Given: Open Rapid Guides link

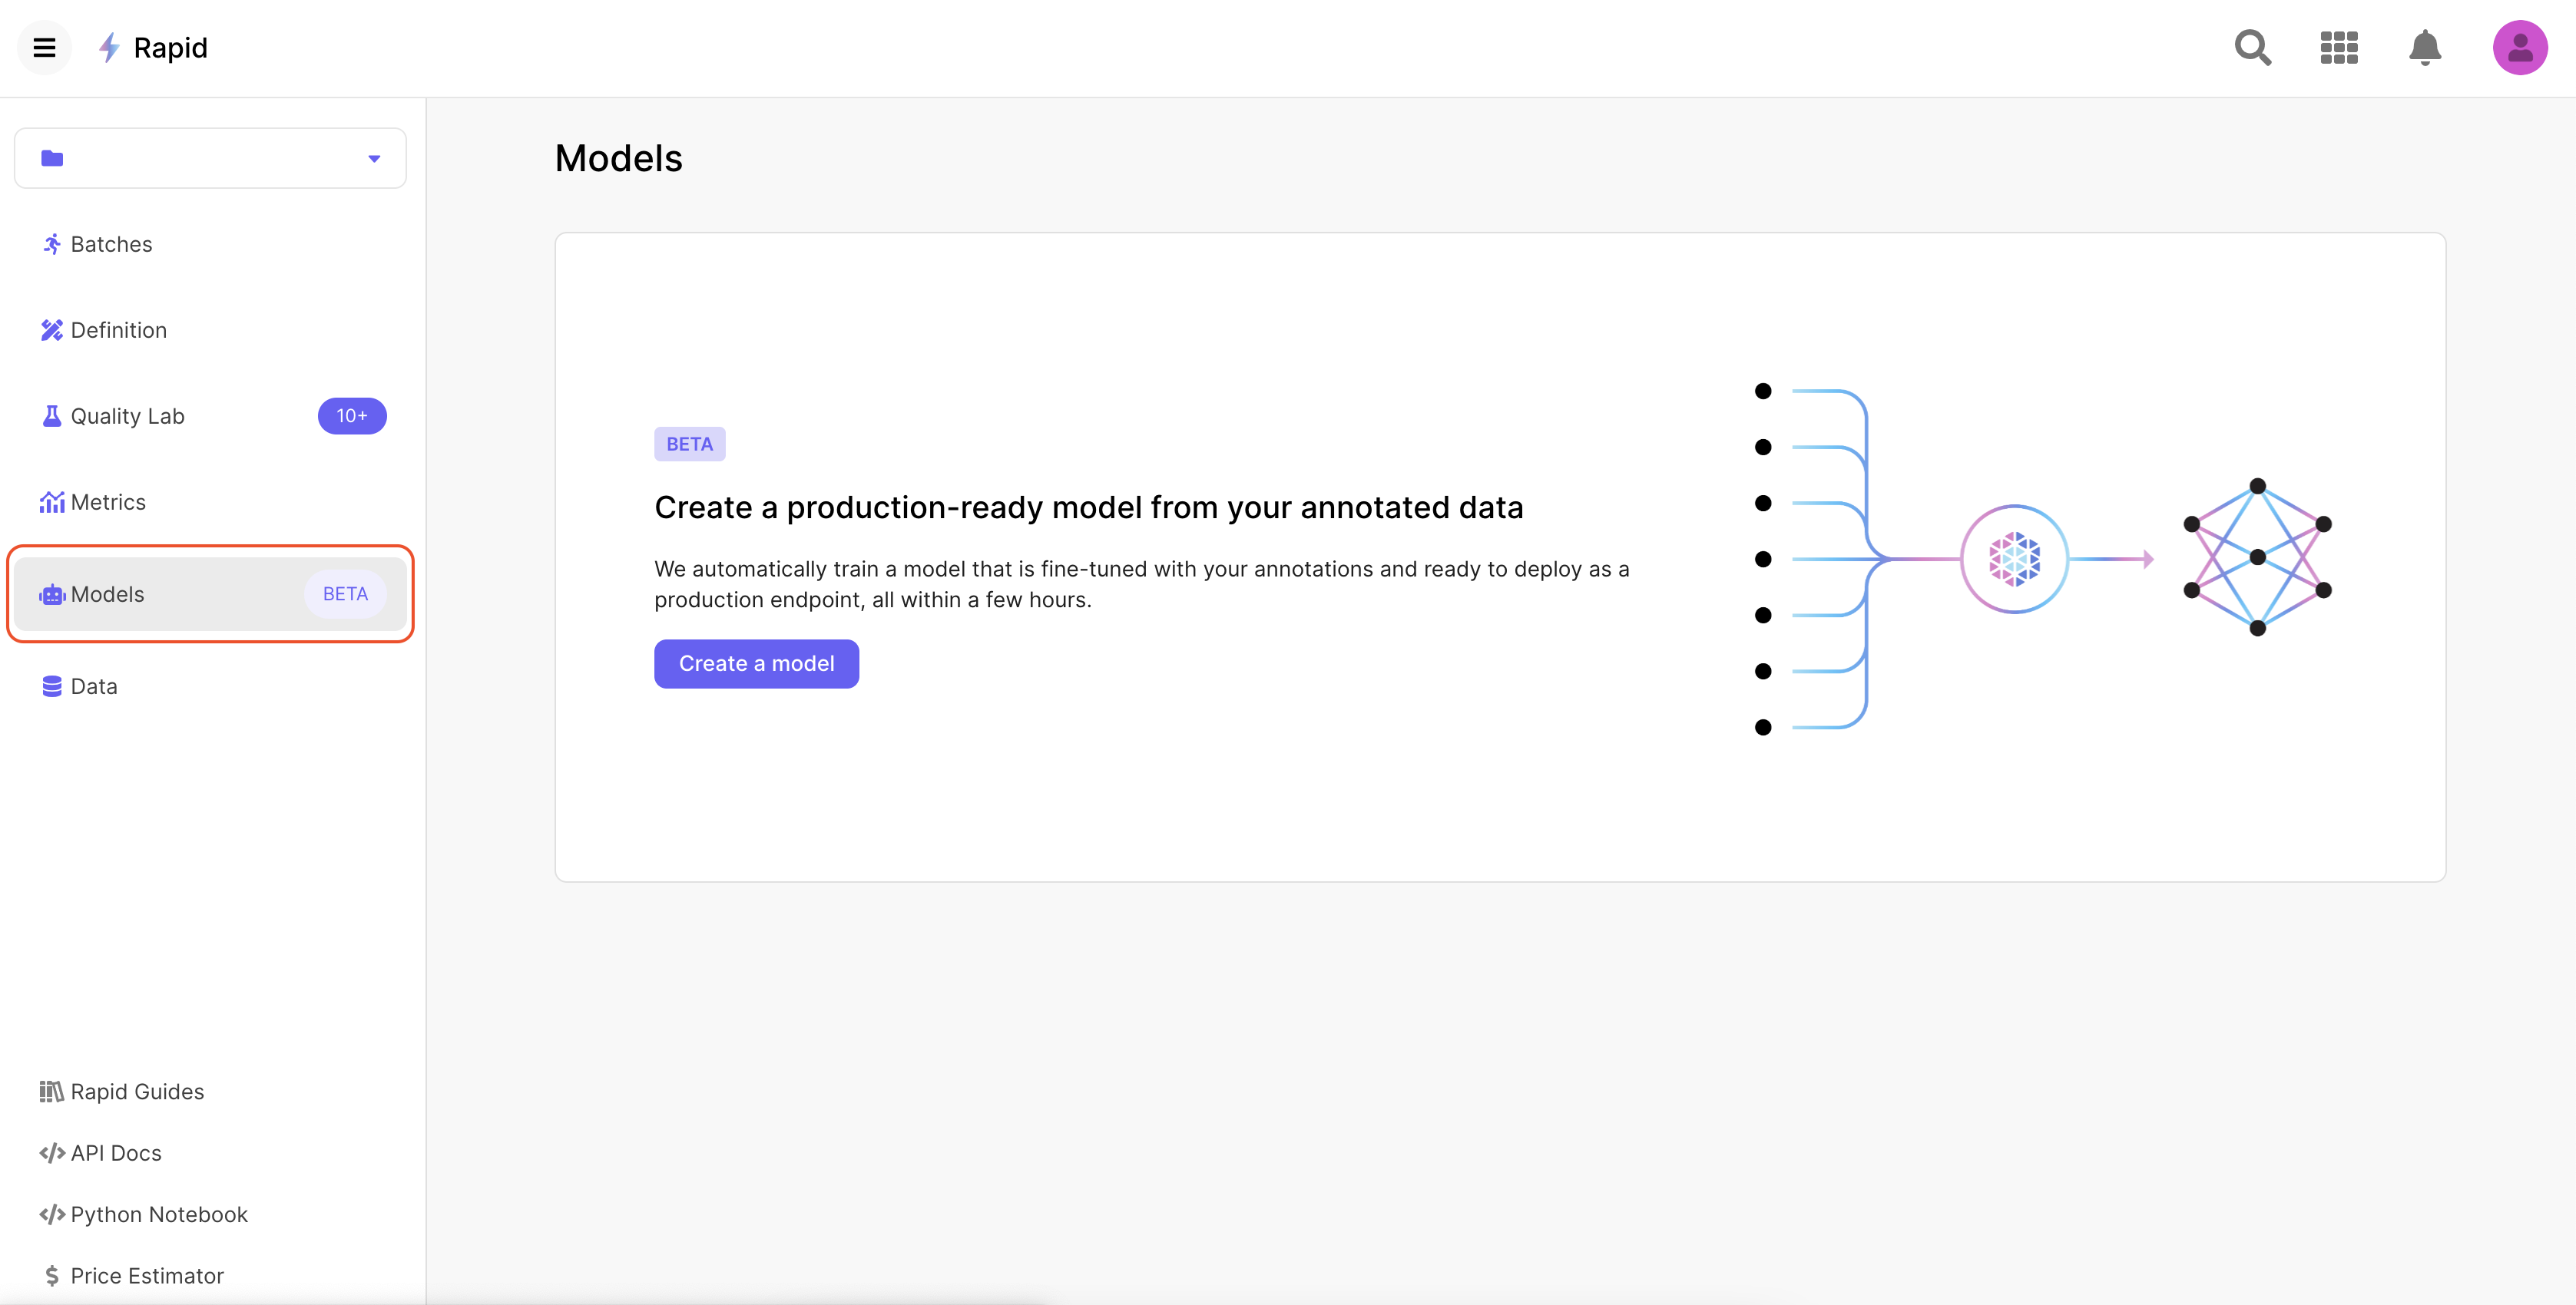Looking at the screenshot, I should pos(137,1091).
